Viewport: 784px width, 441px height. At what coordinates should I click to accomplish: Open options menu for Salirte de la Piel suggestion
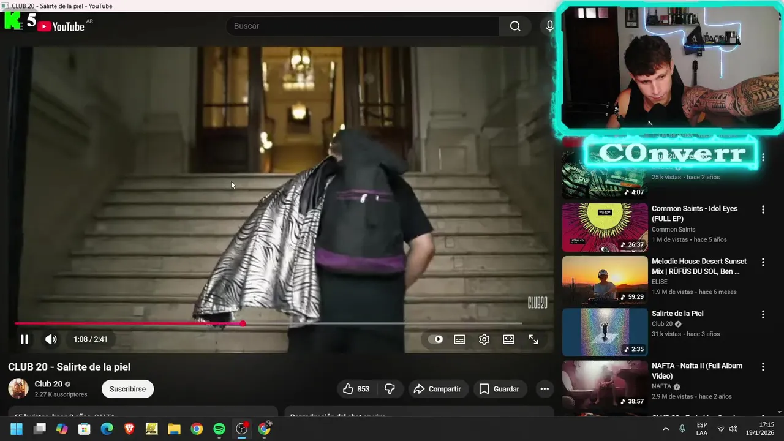(x=763, y=314)
